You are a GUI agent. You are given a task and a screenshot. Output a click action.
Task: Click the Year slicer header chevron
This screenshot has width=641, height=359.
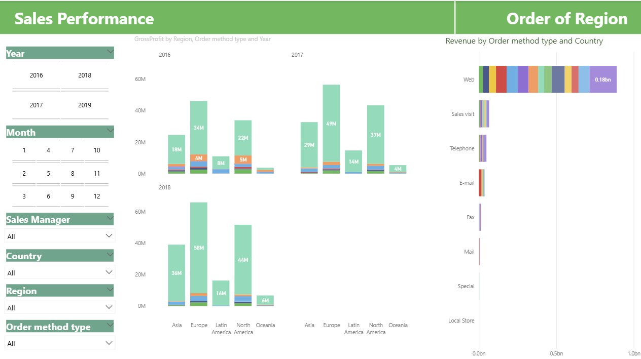[x=110, y=51]
